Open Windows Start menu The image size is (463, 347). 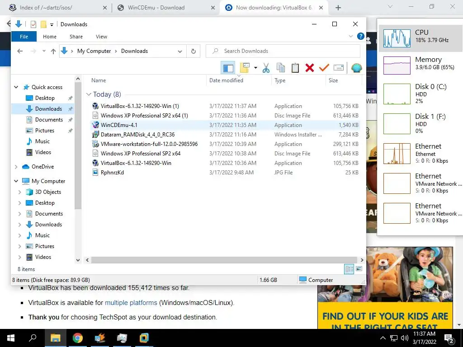pyautogui.click(x=11, y=338)
